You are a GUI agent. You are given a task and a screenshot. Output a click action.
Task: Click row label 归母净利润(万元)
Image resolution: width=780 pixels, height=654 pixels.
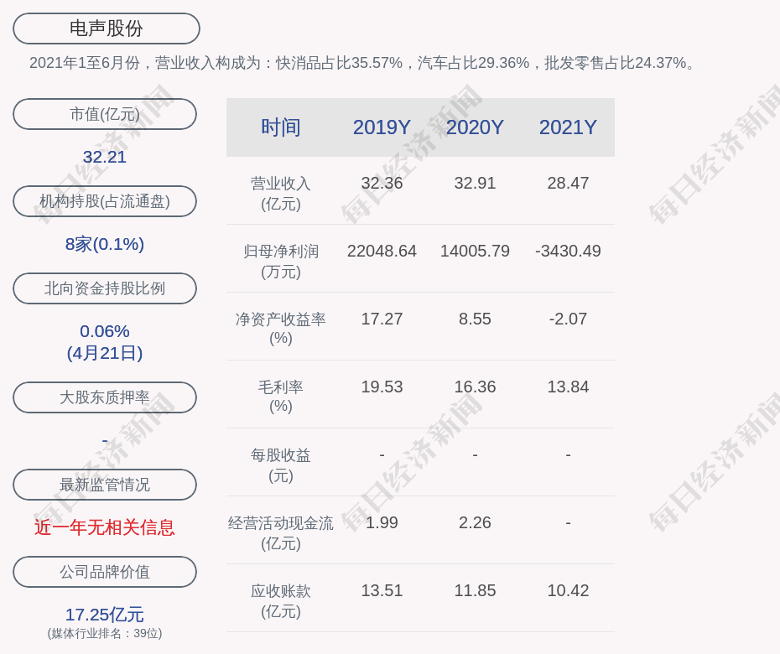[x=281, y=261]
